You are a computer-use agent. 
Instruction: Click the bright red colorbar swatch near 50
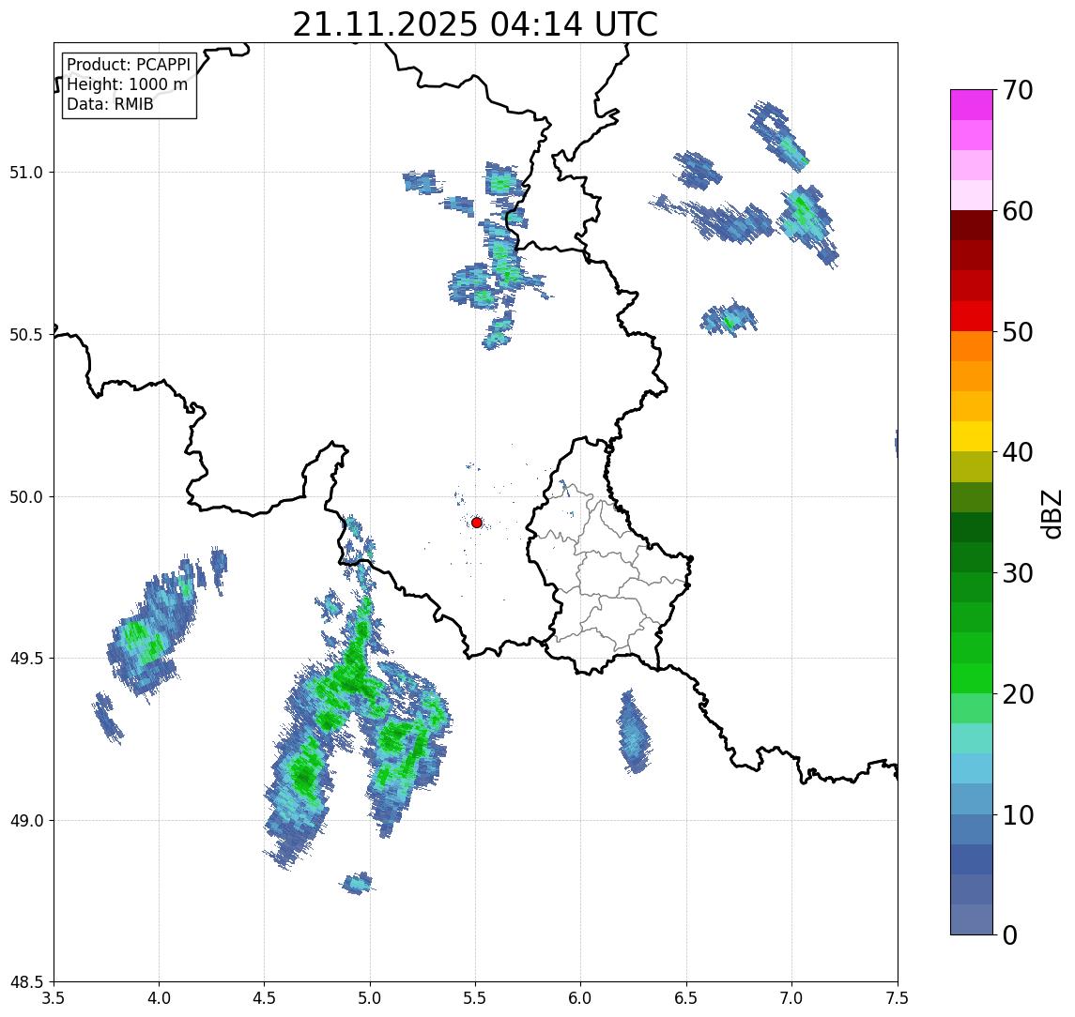972,316
